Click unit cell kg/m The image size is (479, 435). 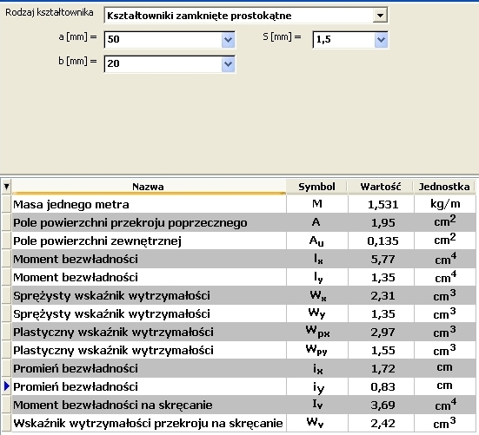(445, 204)
